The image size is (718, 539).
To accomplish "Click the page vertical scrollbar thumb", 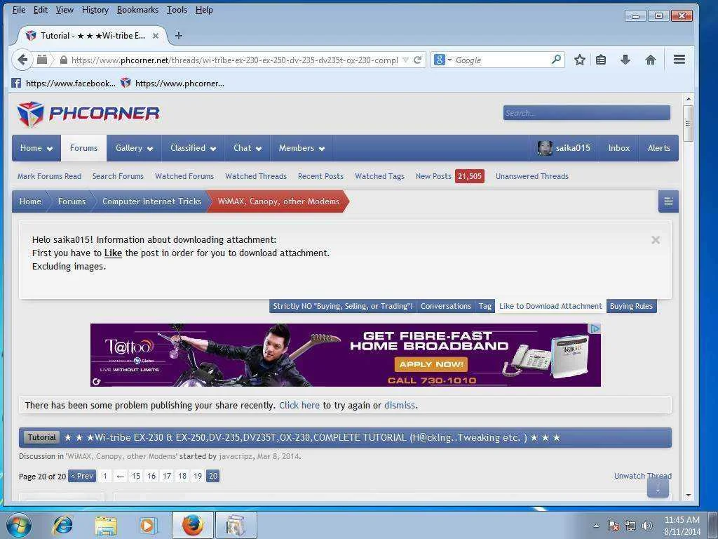I will click(x=687, y=124).
